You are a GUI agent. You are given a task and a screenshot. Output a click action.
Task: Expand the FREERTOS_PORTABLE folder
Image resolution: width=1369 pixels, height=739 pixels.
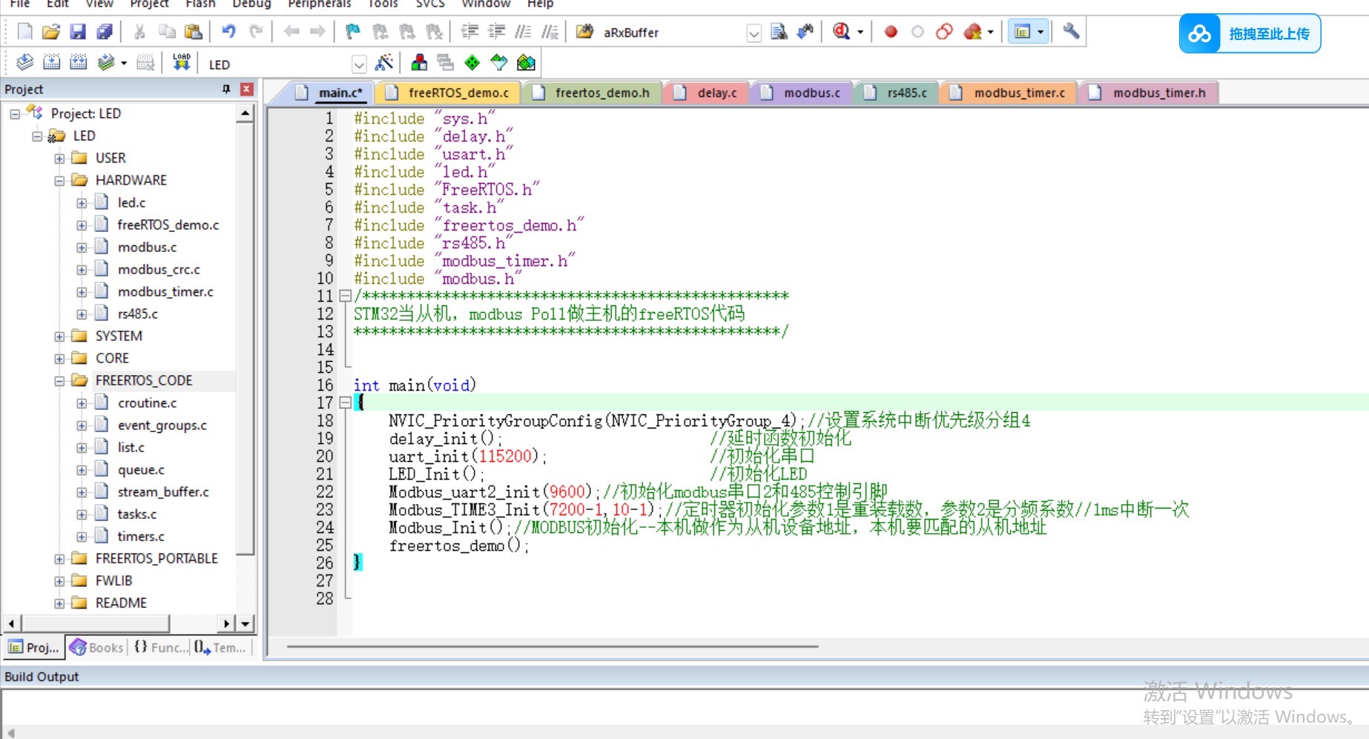pos(59,559)
